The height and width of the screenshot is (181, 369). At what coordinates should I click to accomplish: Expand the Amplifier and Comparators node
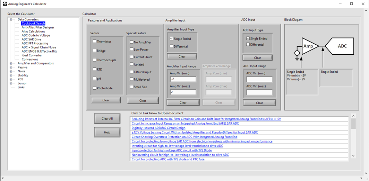11,63
